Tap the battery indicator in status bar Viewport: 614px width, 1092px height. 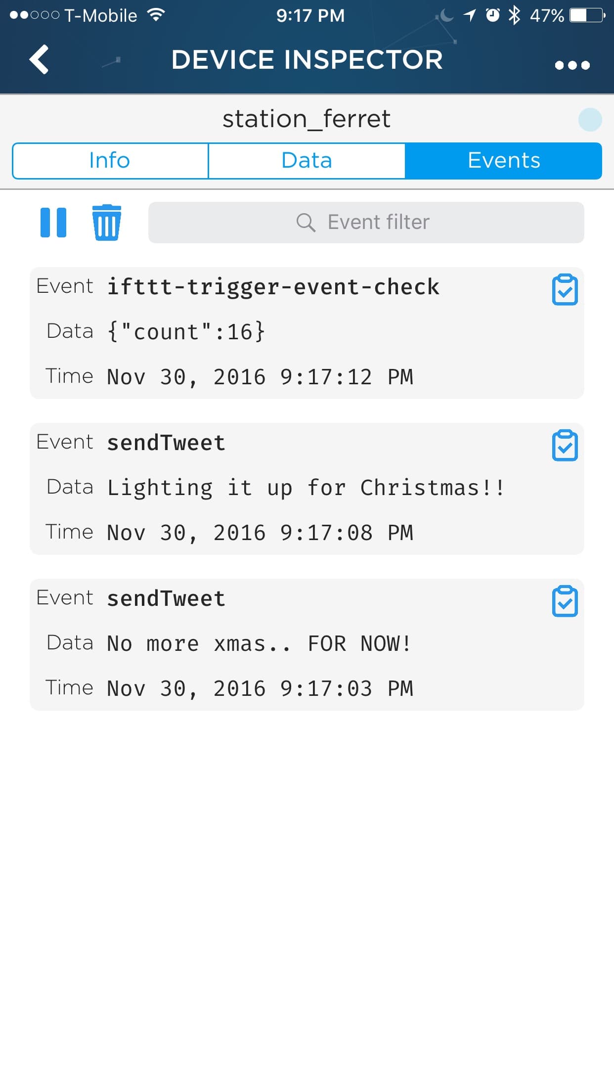(x=587, y=15)
